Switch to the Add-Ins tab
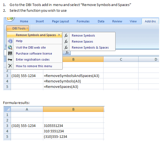161x143 pixels. pos(150,21)
